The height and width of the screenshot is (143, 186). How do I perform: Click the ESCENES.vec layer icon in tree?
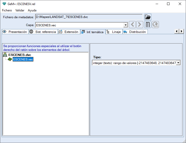pyautogui.click(x=10, y=59)
